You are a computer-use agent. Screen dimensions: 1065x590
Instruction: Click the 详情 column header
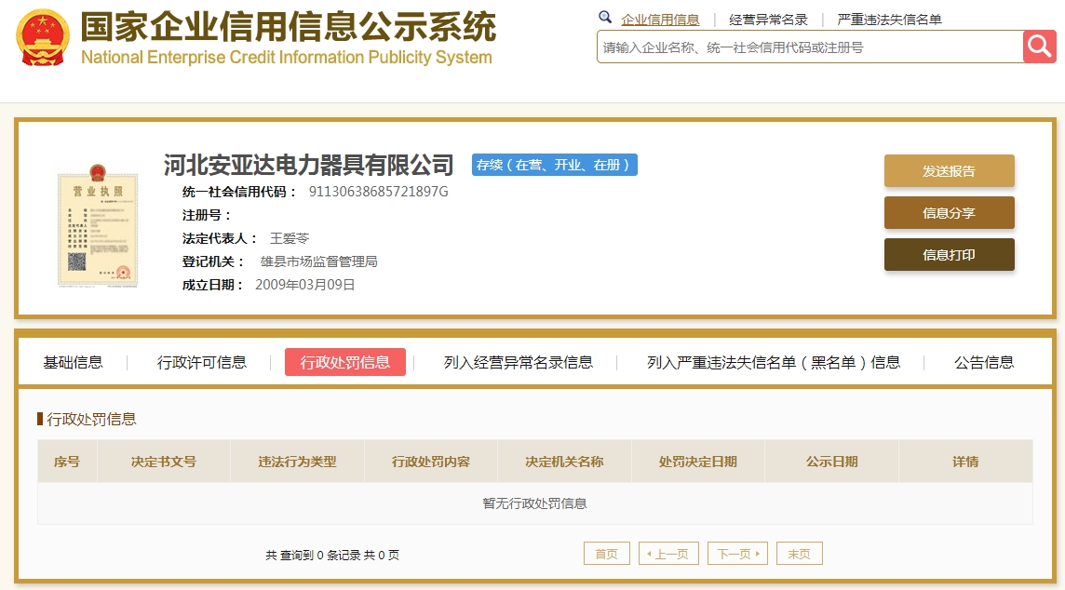965,462
